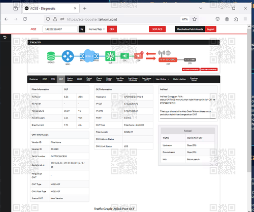Open the Pocket save icon

coord(217,19)
